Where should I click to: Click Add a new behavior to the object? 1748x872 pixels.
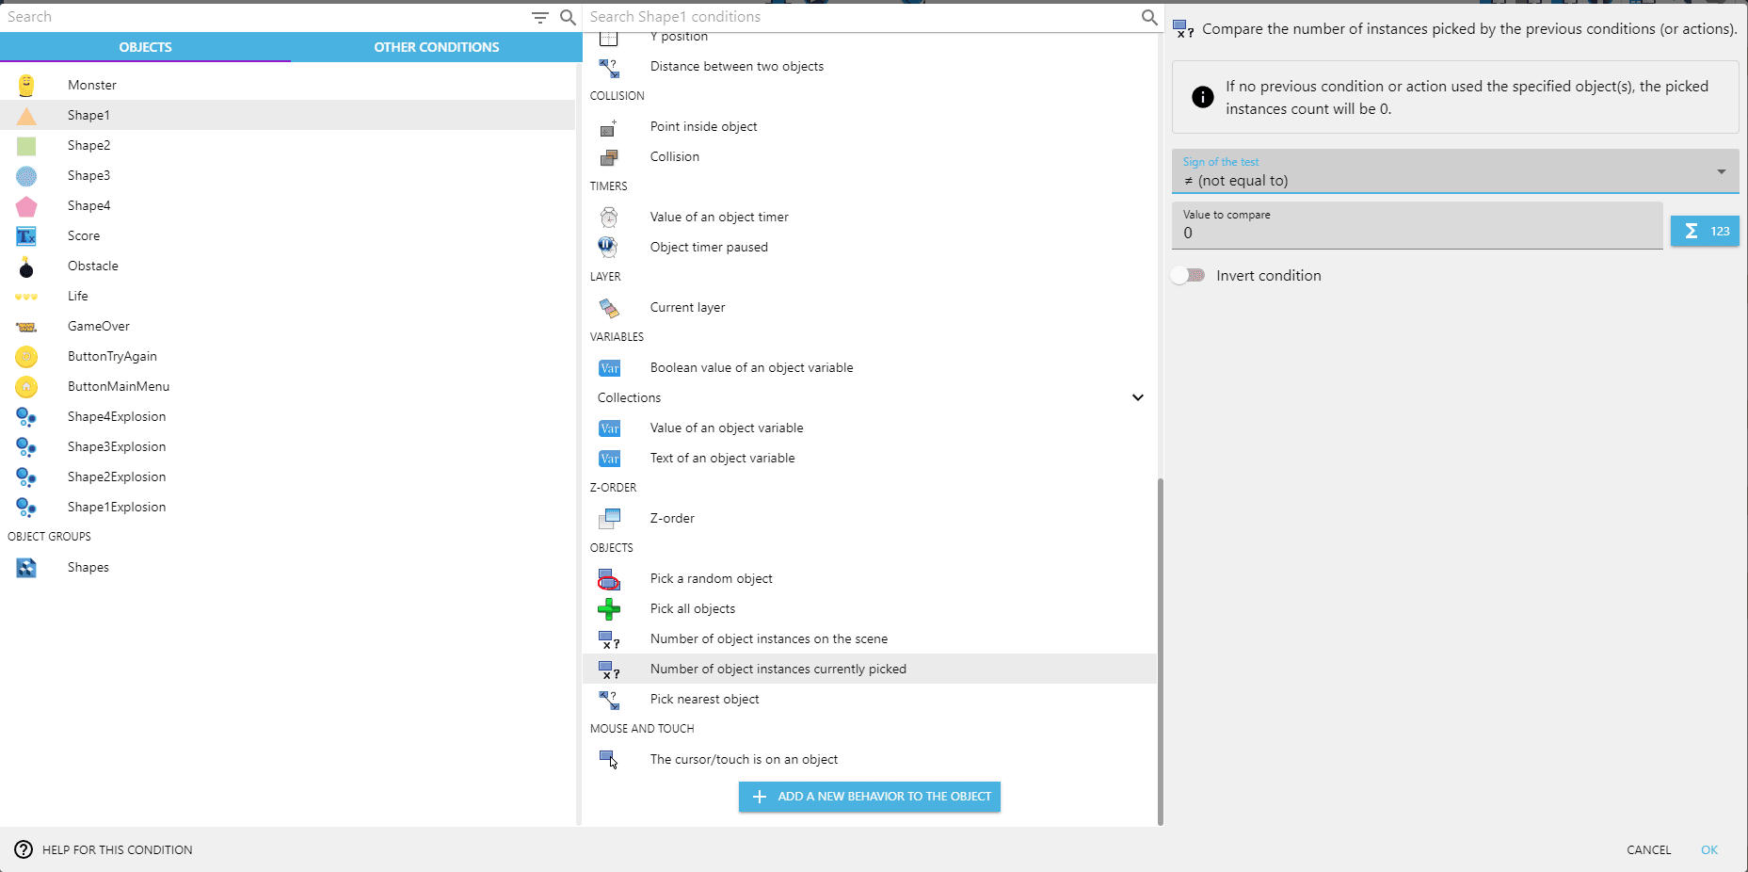pos(869,797)
